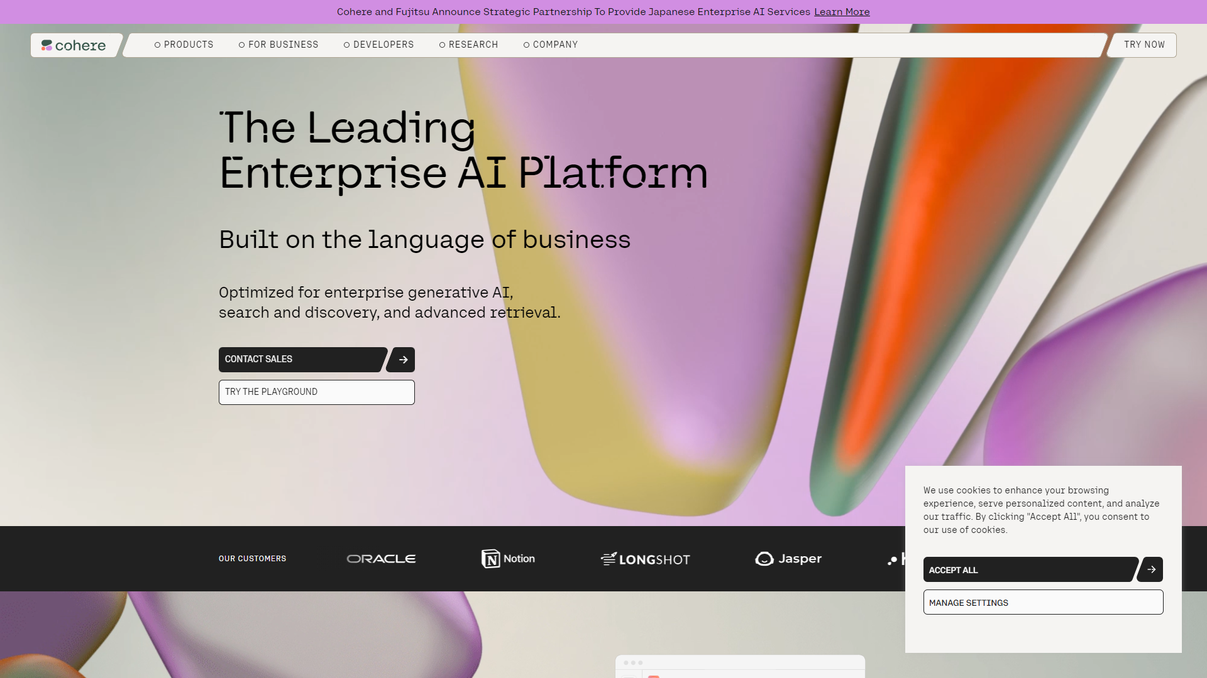1207x678 pixels.
Task: Click the TRY THE PLAYGROUND button
Action: 316,392
